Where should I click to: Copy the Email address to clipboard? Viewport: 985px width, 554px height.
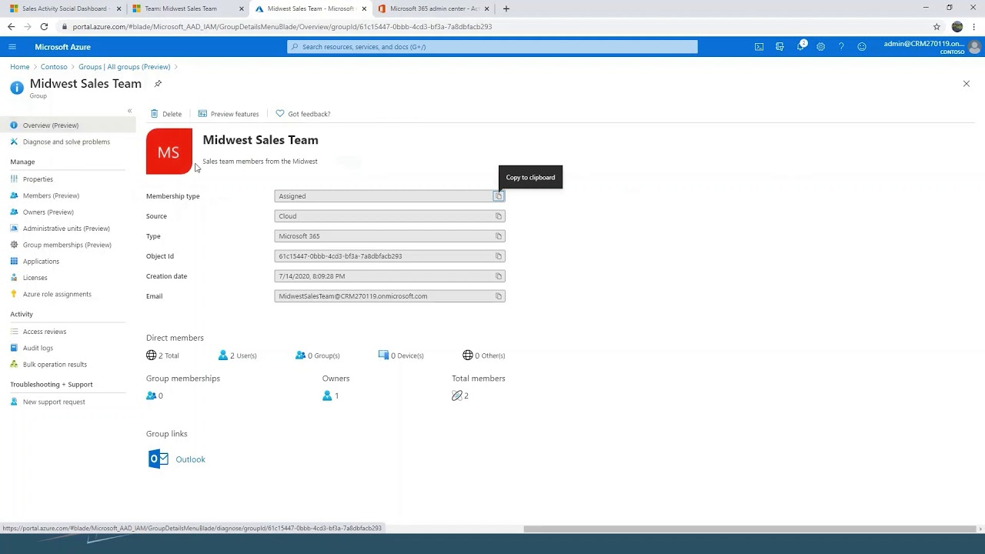tap(499, 296)
